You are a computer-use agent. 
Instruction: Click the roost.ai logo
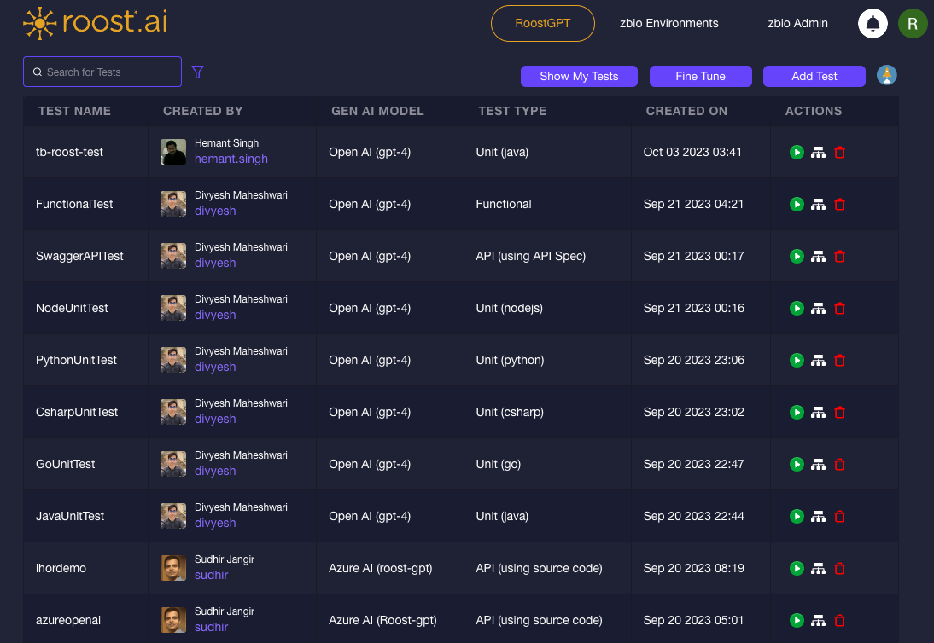[94, 23]
